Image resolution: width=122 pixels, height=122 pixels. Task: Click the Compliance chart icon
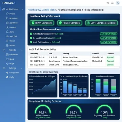pyautogui.click(x=7, y=55)
